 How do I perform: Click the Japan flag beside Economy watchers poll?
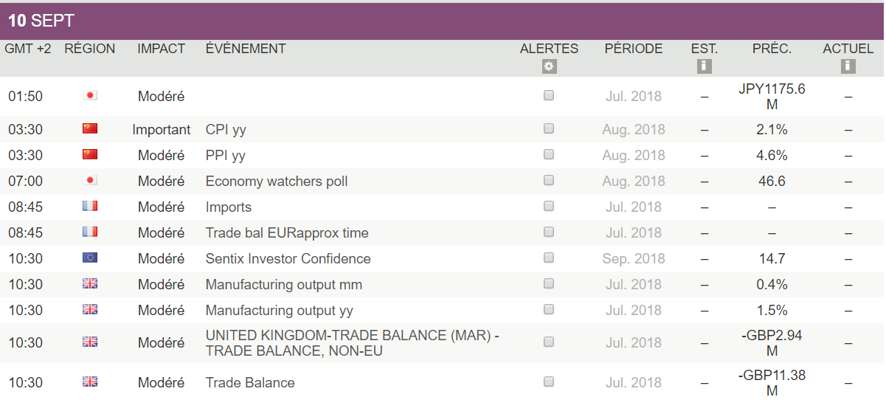(90, 181)
